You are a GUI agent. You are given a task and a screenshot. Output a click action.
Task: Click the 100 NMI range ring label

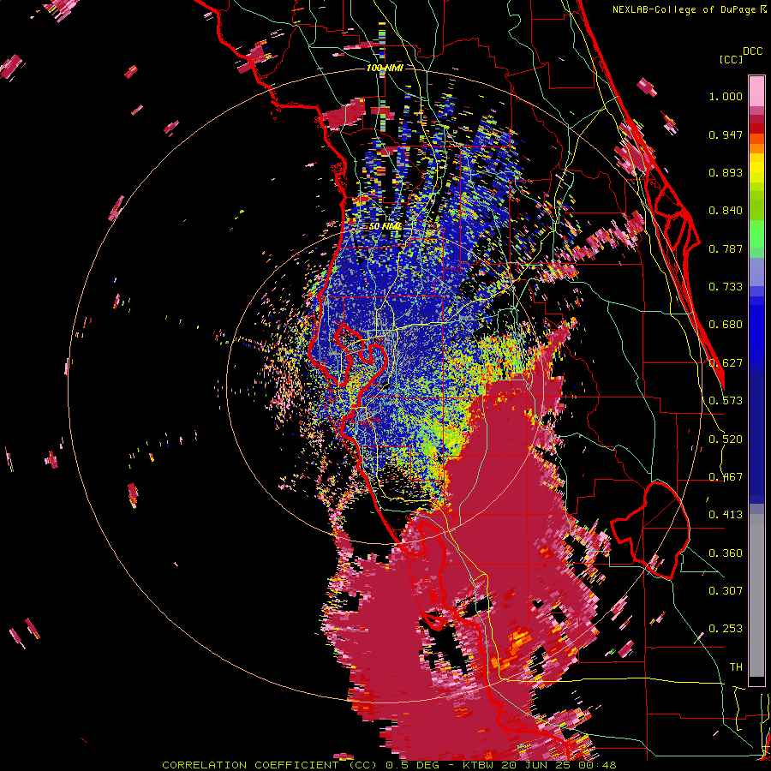point(385,68)
